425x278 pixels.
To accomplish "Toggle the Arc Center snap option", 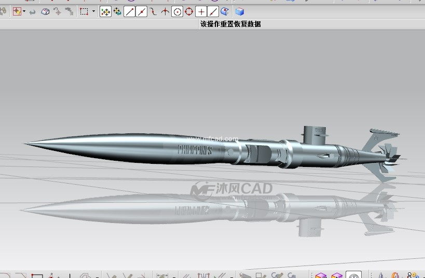I will [x=177, y=11].
